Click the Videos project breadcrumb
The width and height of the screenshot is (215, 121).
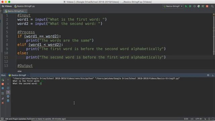(7, 6)
